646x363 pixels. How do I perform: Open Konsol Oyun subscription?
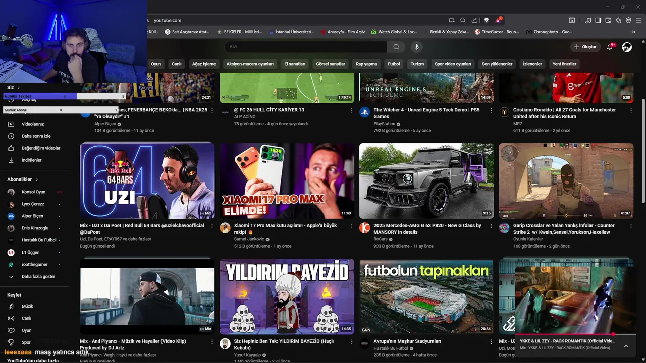(x=33, y=192)
